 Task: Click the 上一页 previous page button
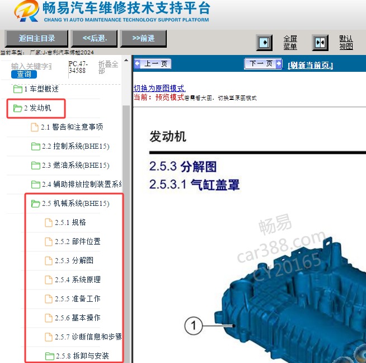(x=153, y=63)
